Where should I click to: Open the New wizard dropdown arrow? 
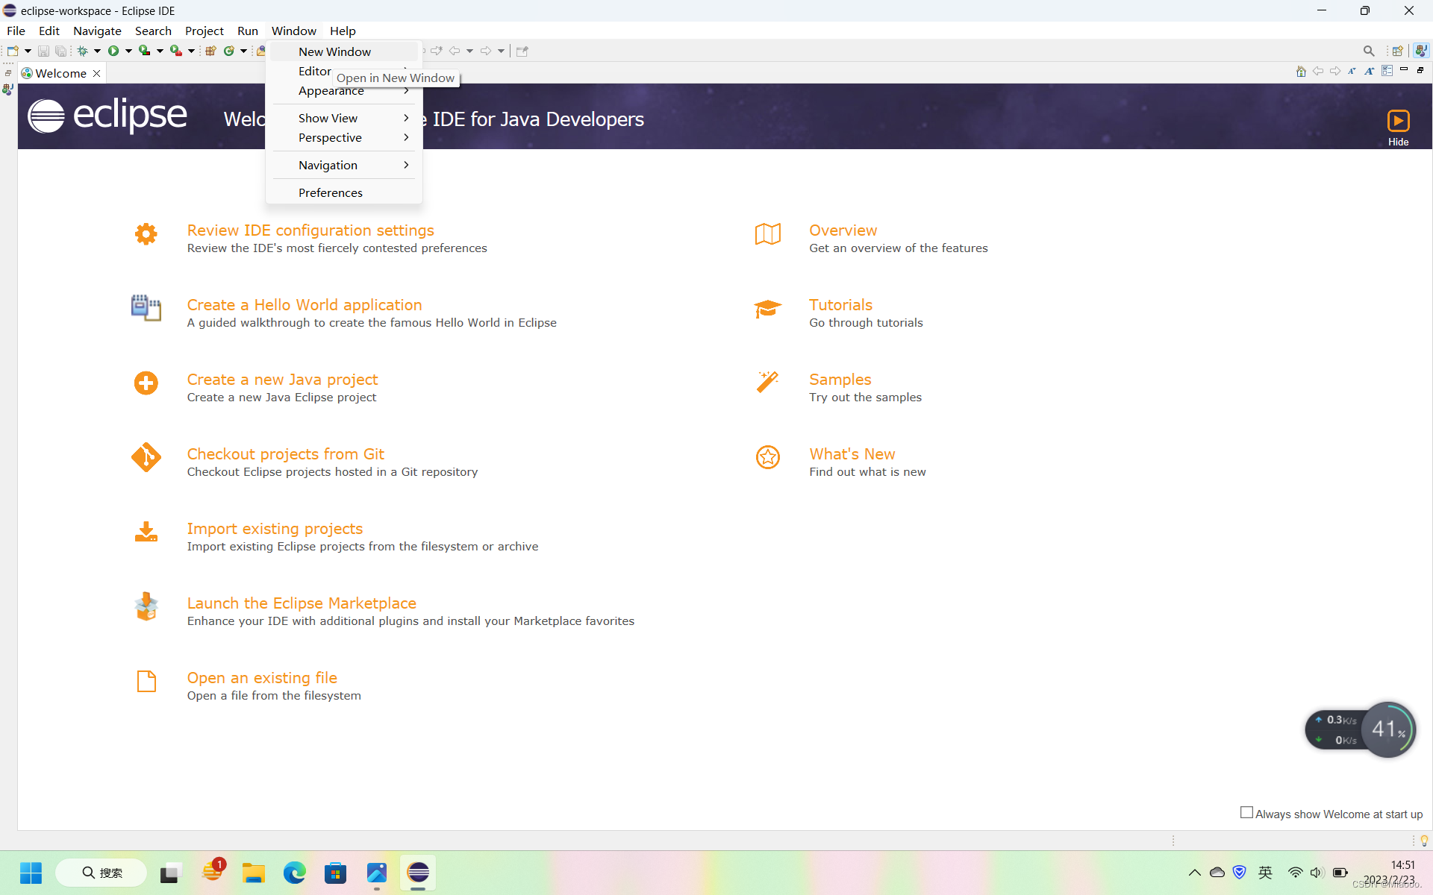point(28,51)
